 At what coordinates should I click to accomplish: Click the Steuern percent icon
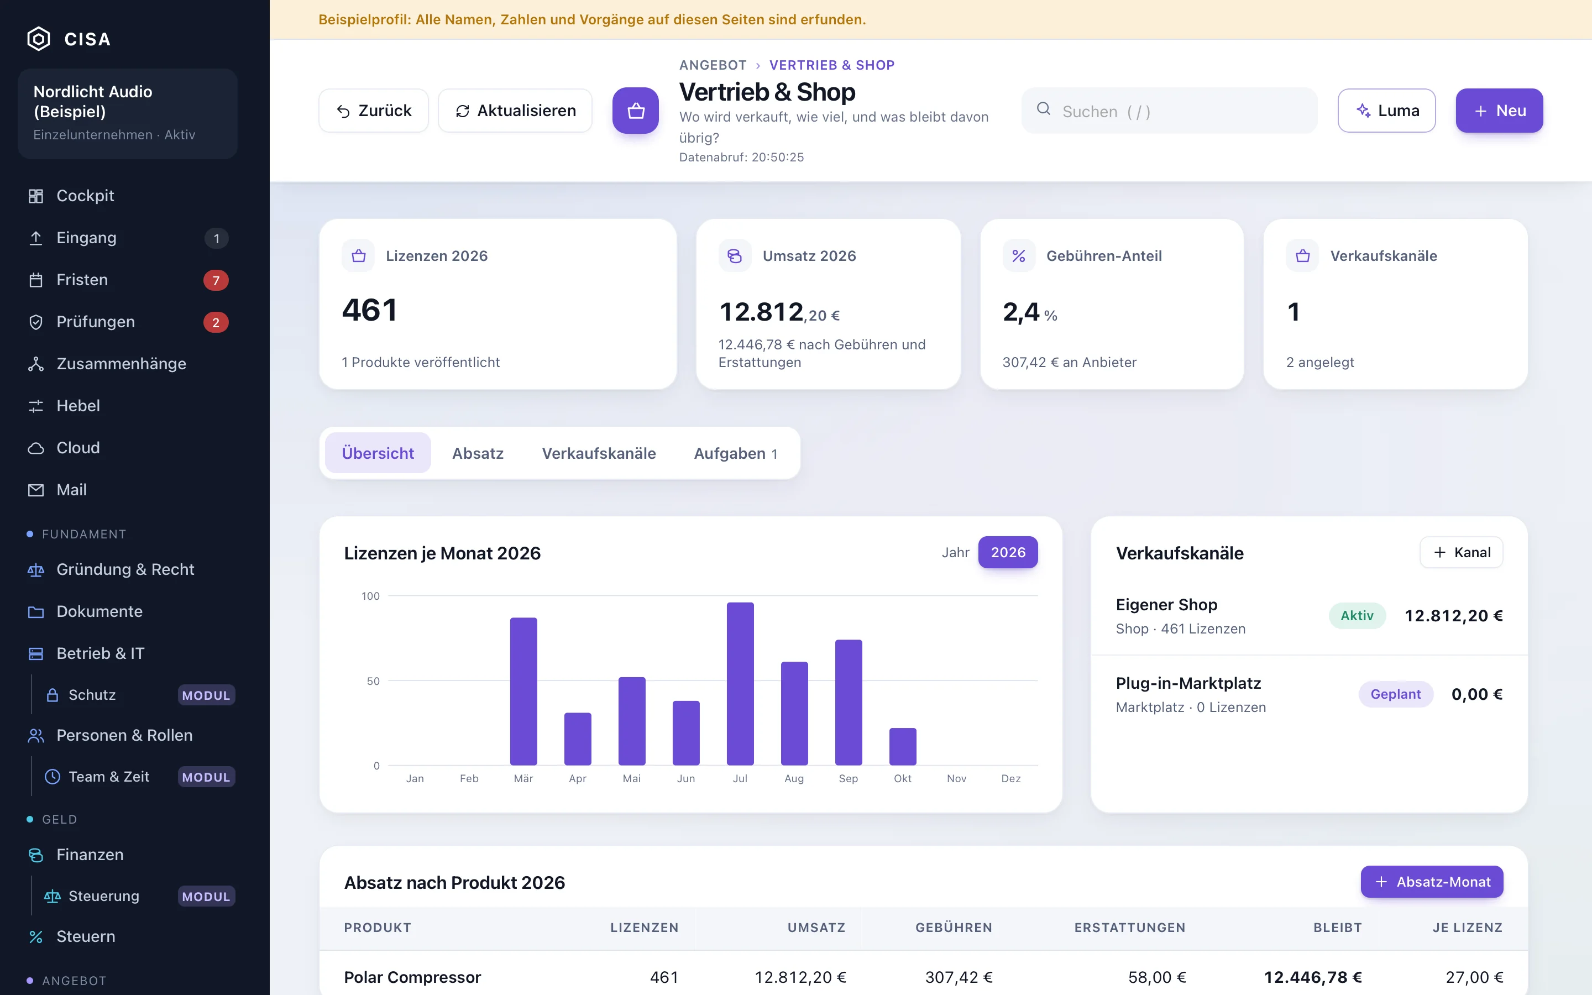pos(35,937)
